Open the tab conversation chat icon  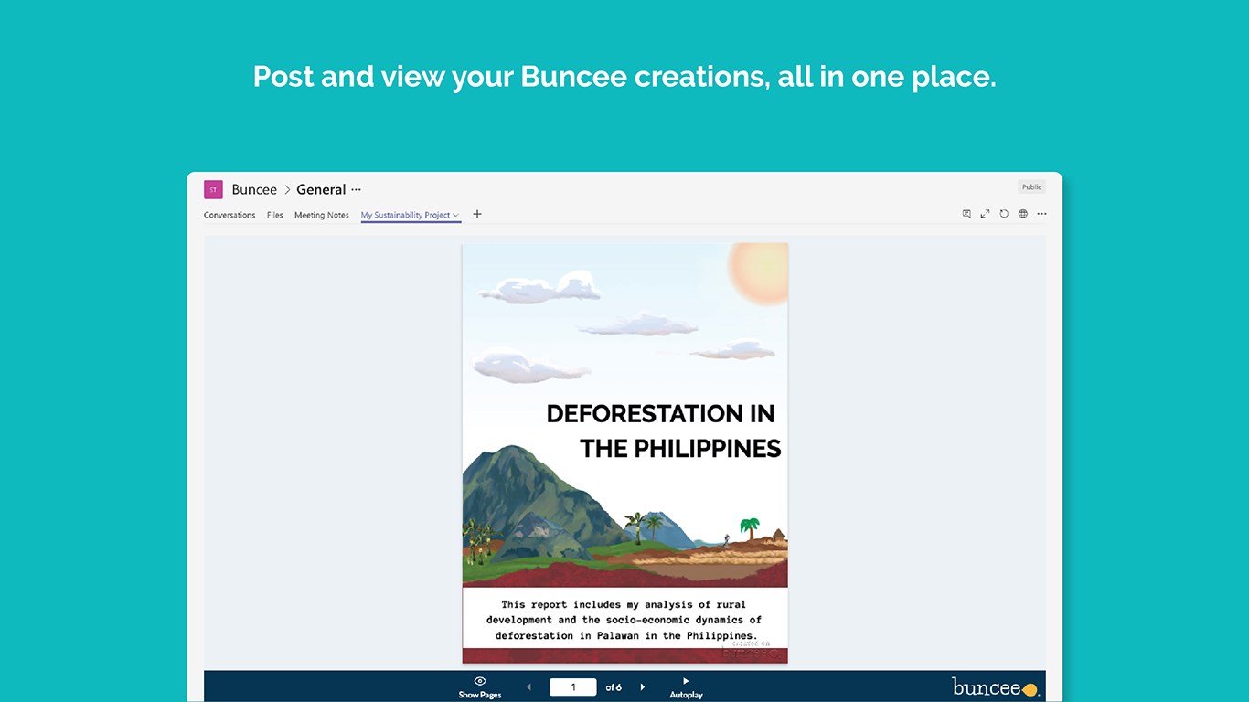[x=966, y=214]
